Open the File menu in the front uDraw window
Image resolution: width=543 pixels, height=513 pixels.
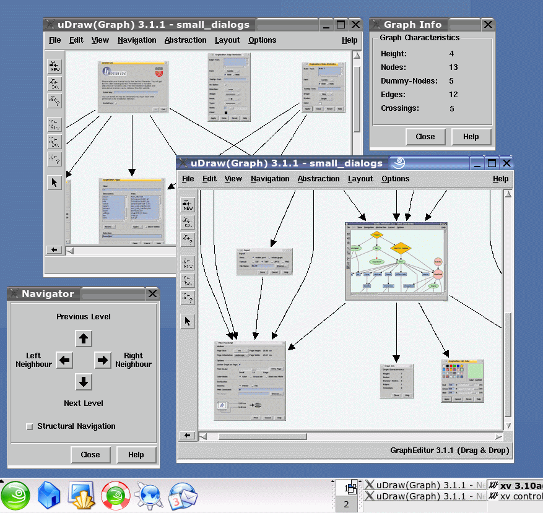[x=188, y=179]
